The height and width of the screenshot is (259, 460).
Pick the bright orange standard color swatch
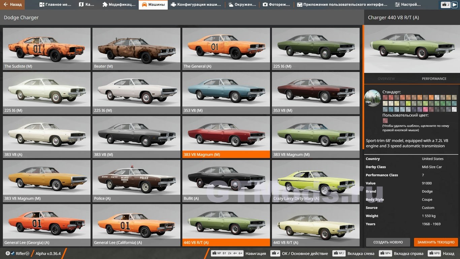431,97
